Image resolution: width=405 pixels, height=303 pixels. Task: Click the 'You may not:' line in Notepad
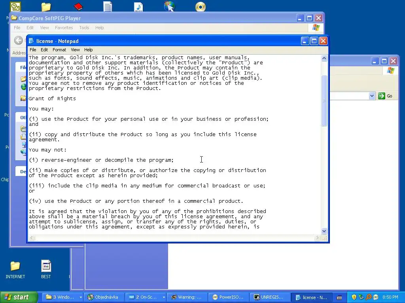(x=47, y=150)
